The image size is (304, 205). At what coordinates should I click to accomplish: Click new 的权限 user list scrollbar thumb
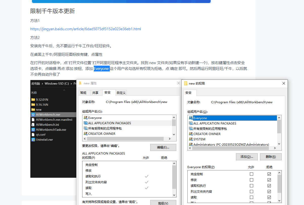279,126
